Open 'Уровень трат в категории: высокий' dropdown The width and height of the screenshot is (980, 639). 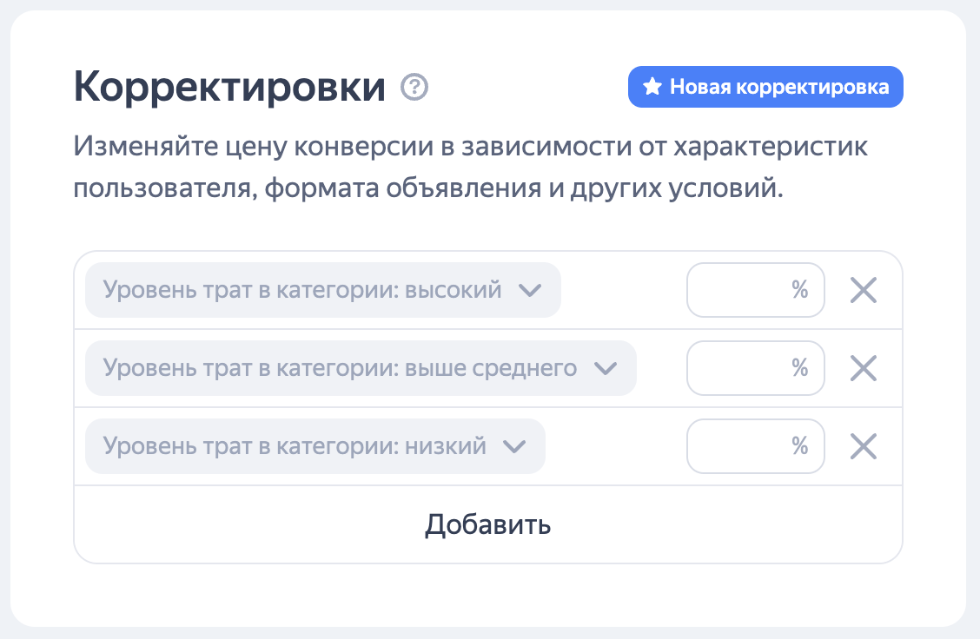[302, 290]
